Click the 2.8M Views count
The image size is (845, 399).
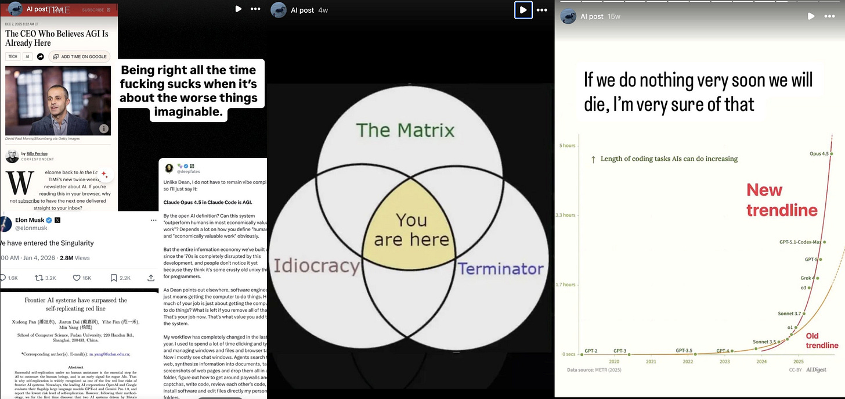[x=75, y=257]
